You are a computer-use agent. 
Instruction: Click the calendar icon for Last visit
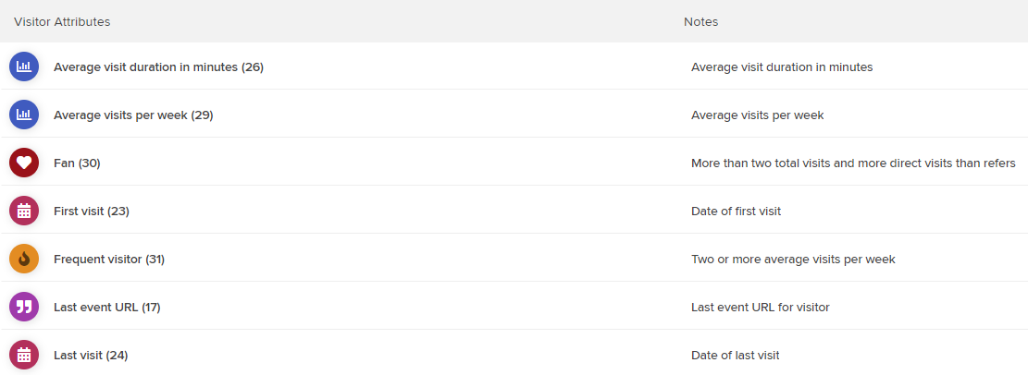tap(24, 356)
